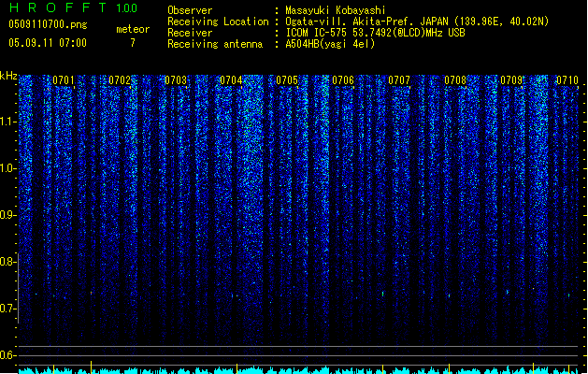This screenshot has height=374, width=588.
Task: Click the observer name Masayuki Kobayashi
Action: click(336, 10)
